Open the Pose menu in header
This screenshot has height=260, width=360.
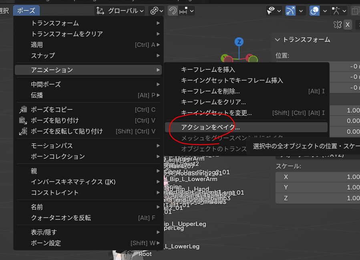pyautogui.click(x=26, y=11)
